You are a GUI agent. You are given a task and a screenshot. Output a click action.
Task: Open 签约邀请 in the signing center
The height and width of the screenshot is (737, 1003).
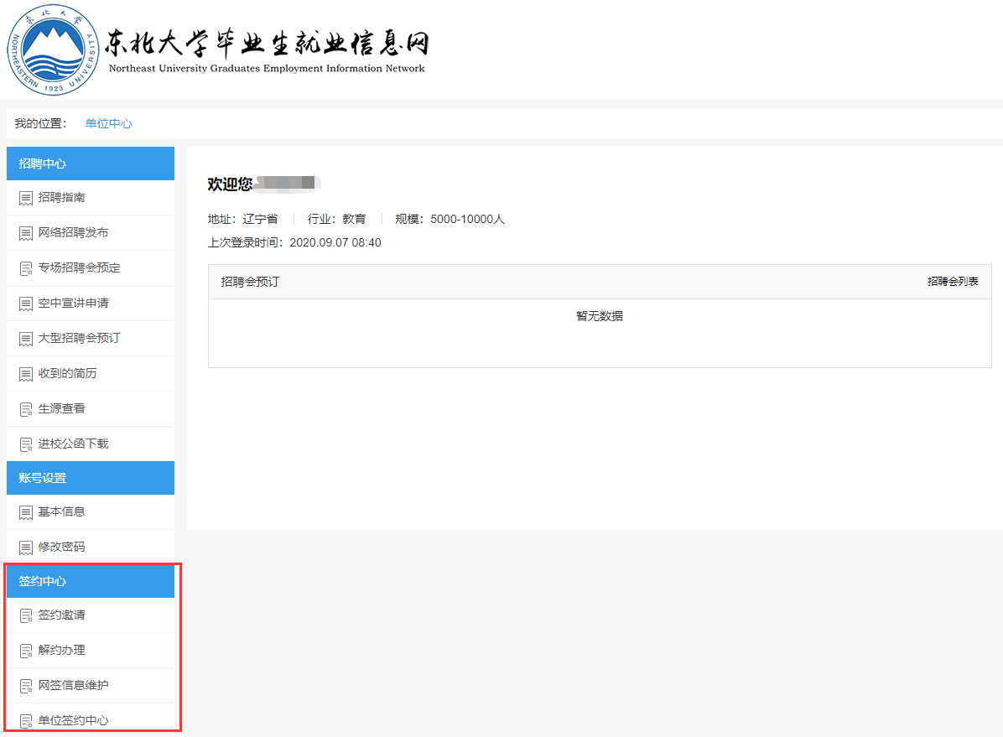click(x=91, y=615)
